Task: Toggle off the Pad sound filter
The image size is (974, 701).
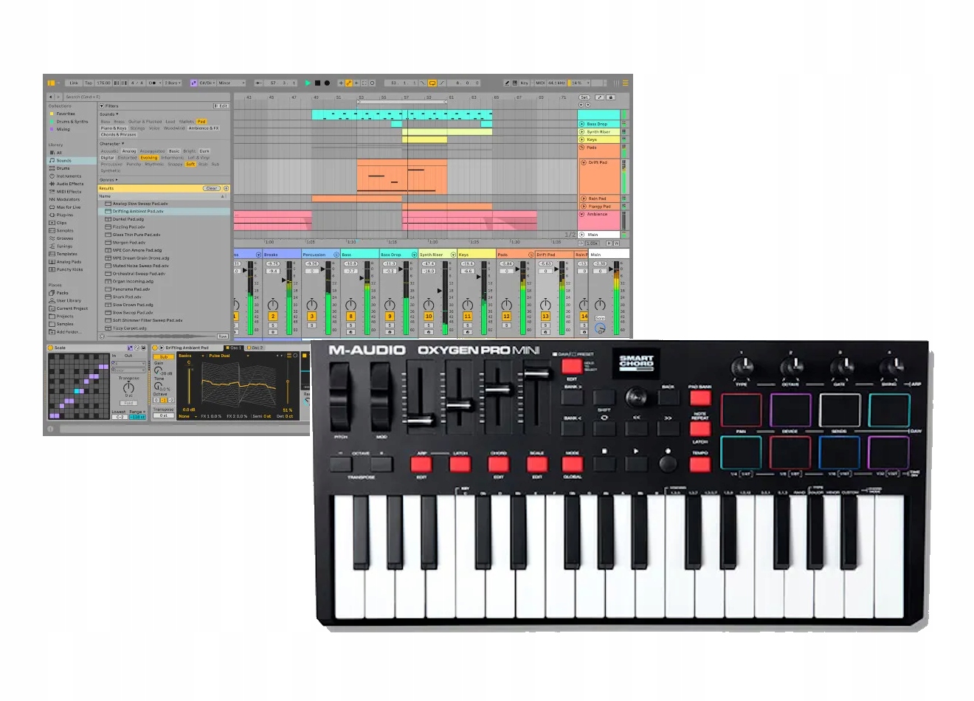Action: [201, 122]
